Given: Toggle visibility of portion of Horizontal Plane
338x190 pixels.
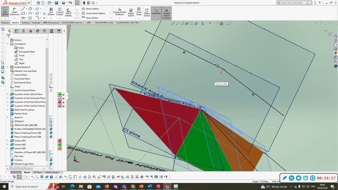Looking at the screenshot, I should (63, 98).
